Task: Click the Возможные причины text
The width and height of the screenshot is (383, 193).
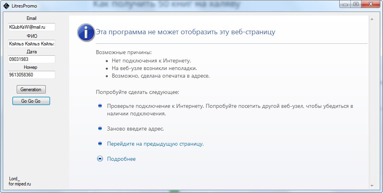Action: coord(124,52)
